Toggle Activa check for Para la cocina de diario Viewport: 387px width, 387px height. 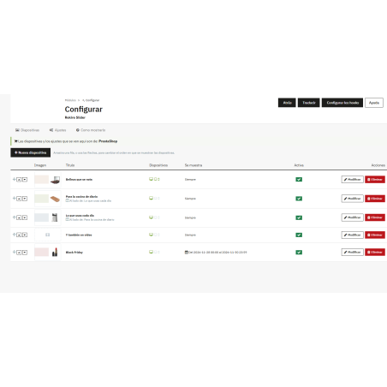point(299,199)
